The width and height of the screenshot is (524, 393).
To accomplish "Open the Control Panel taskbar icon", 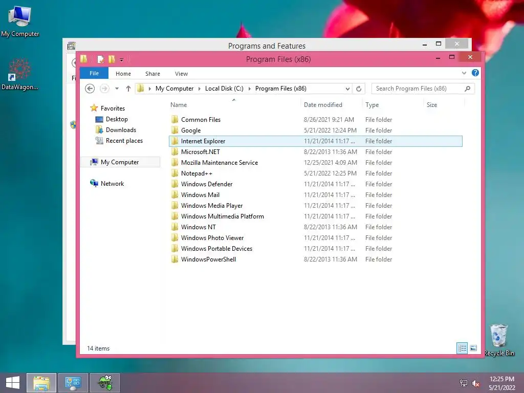I will [73, 383].
